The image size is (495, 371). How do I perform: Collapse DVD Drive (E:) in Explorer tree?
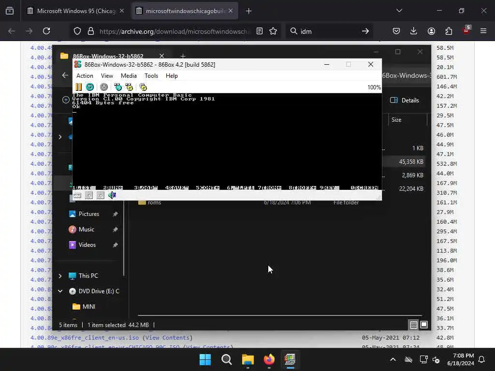pos(60,291)
